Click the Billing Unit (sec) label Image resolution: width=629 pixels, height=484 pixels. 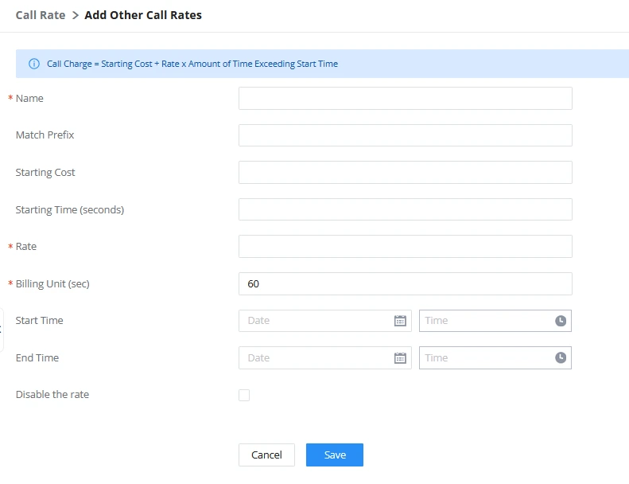click(x=52, y=283)
